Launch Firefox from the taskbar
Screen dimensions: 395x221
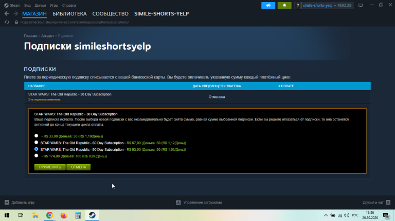tap(64, 215)
